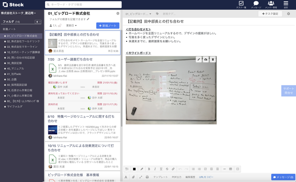Select the highlighter marker tool
This screenshot has width=296, height=182.
(x=142, y=169)
